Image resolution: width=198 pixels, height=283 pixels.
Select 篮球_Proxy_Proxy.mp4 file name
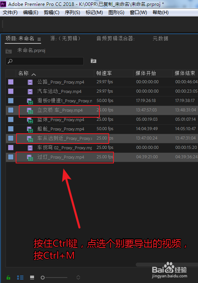pos(61,120)
